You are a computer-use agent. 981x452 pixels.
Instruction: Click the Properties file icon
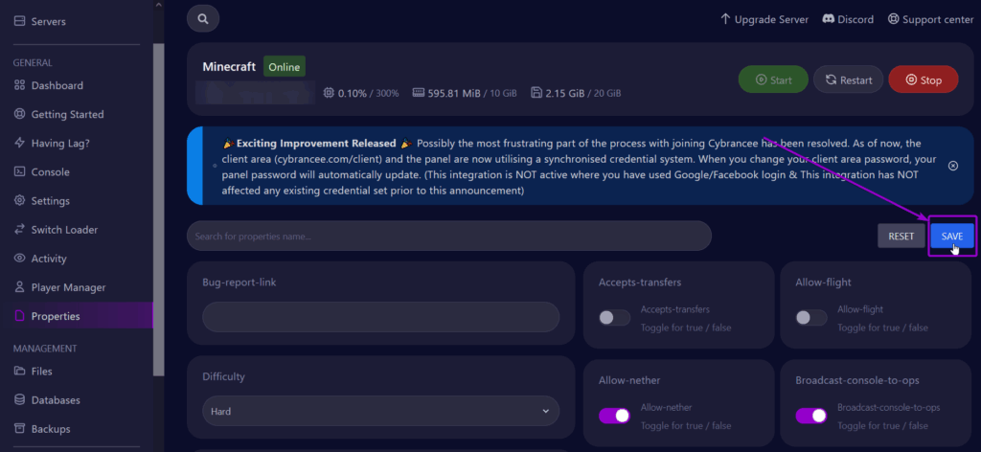pos(19,316)
